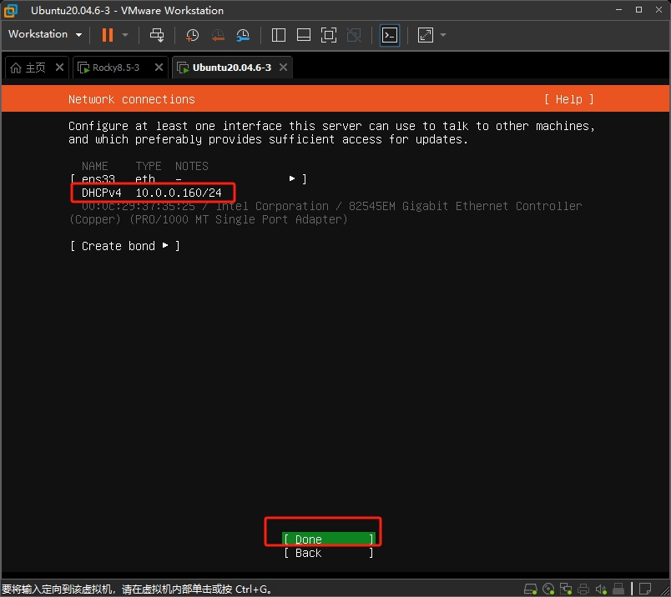Click the Create bond option
This screenshot has width=671, height=597.
click(x=124, y=246)
